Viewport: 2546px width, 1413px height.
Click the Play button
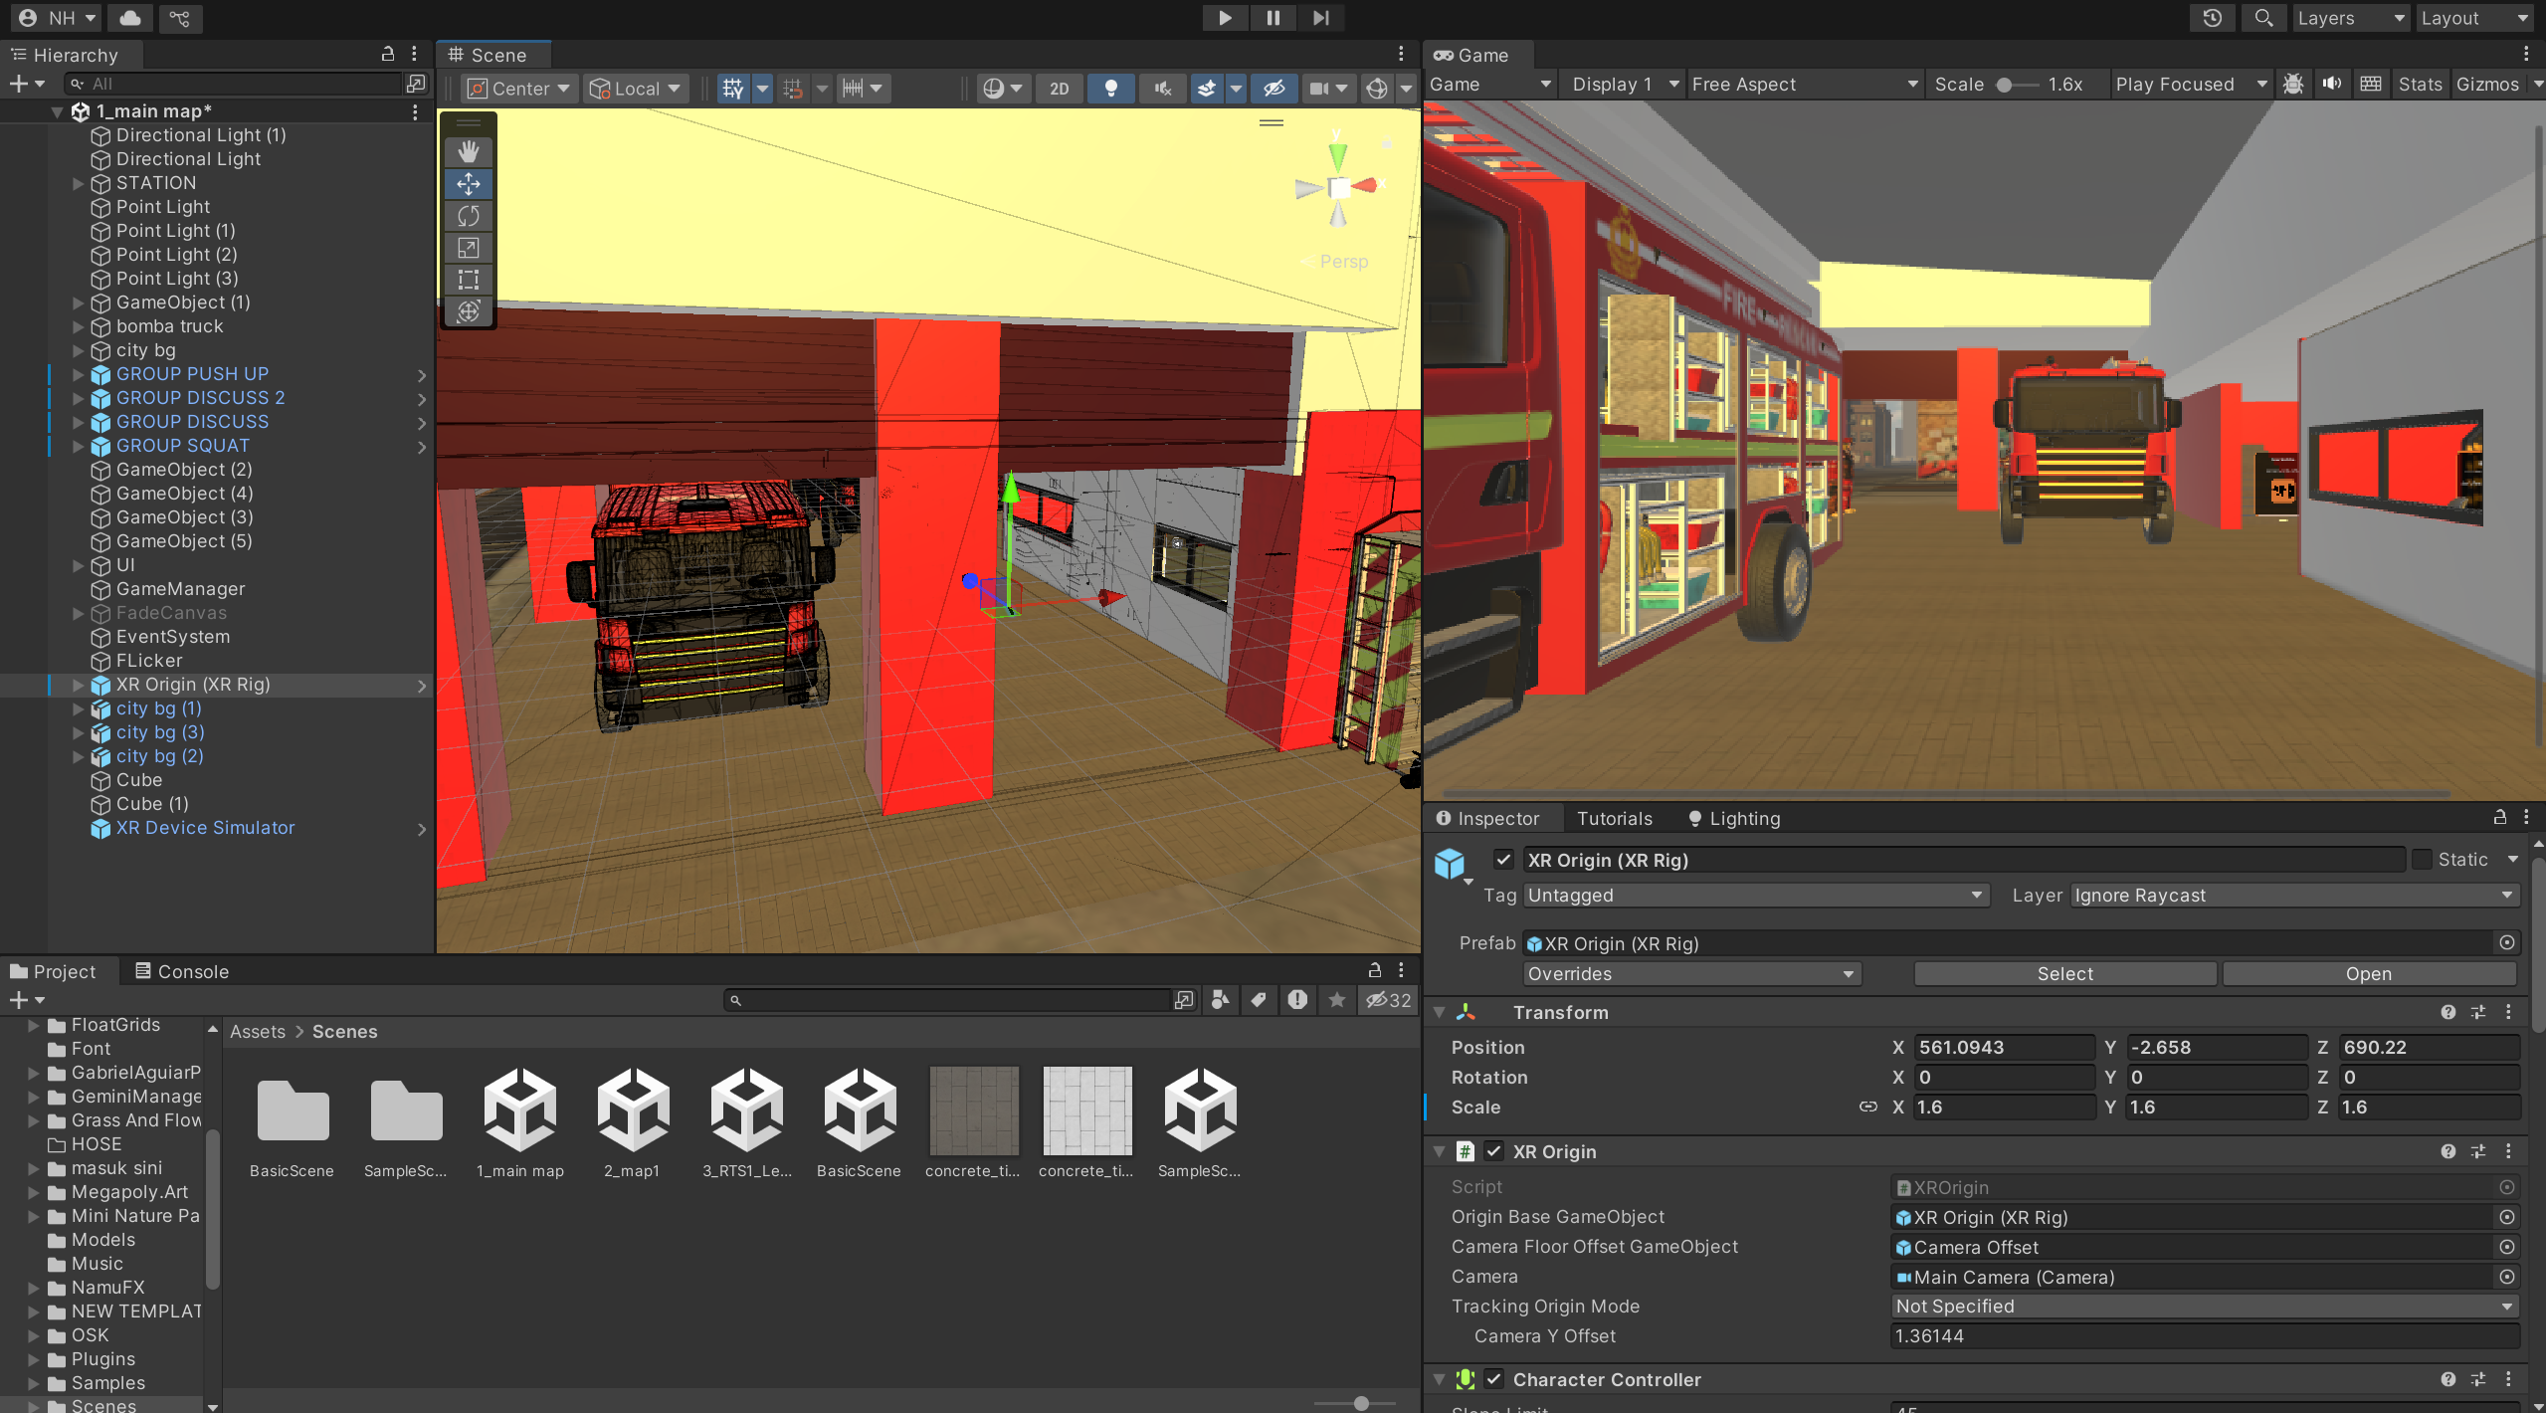(x=1225, y=18)
